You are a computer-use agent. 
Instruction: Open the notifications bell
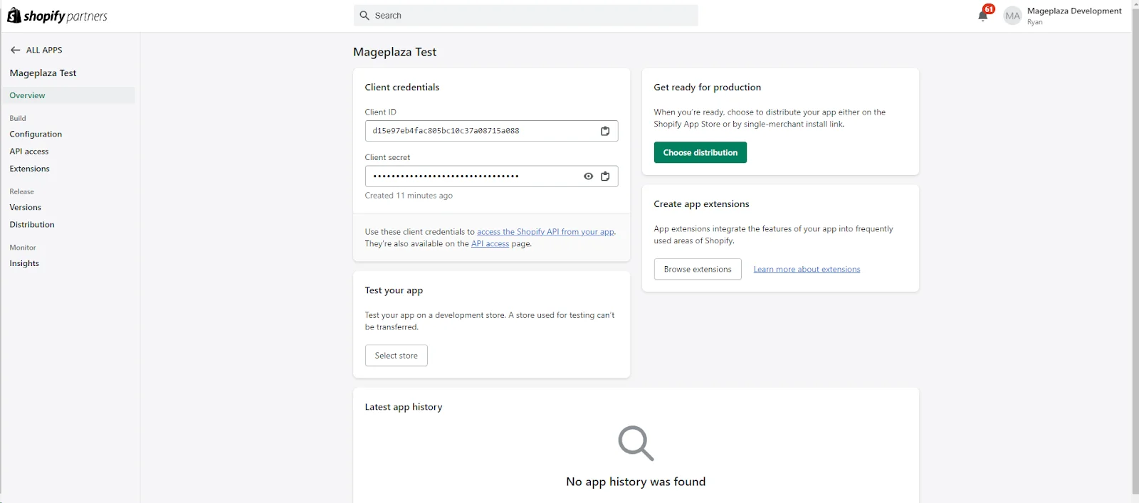point(983,16)
